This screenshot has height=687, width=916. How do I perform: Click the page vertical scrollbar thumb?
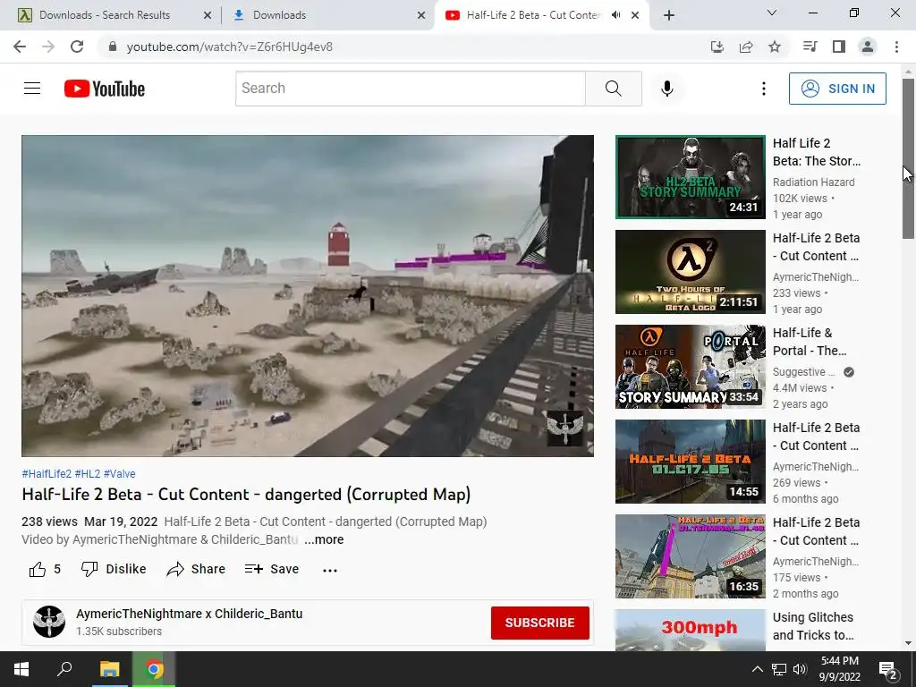click(x=908, y=157)
